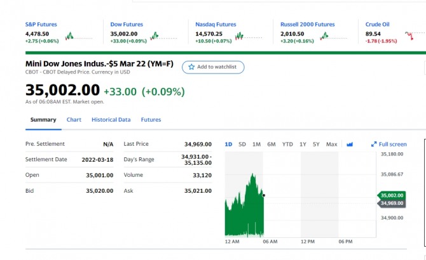Click the black price dot on chart
Image resolution: width=426 pixels, height=260 pixels.
tap(263, 195)
